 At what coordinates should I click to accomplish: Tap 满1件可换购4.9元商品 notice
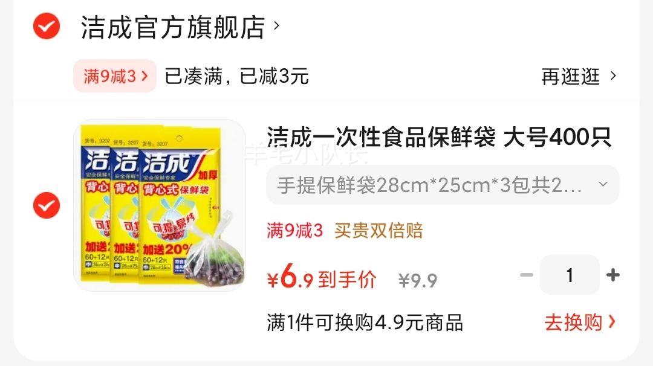(365, 323)
